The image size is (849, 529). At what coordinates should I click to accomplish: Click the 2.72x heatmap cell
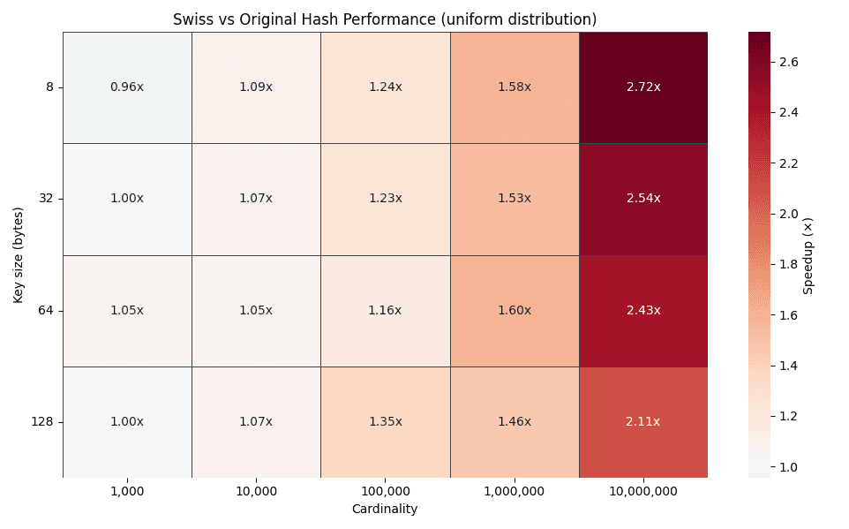coord(643,87)
